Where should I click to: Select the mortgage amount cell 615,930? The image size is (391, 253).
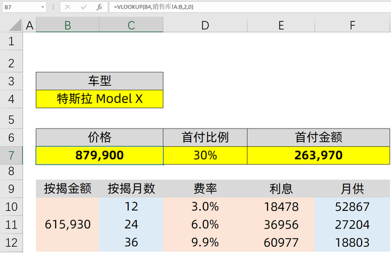pos(68,224)
